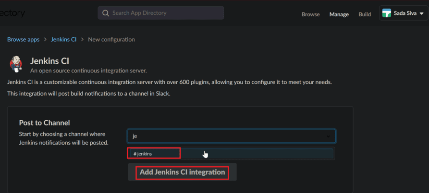
Task: Open the Browse section
Action: point(310,14)
